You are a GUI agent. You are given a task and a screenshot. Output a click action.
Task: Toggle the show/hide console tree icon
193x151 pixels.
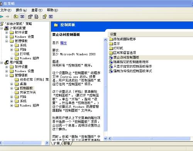point(22,17)
